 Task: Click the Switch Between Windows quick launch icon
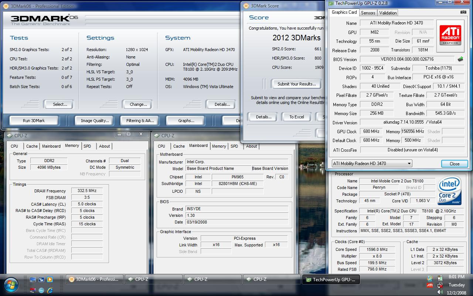click(x=41, y=280)
